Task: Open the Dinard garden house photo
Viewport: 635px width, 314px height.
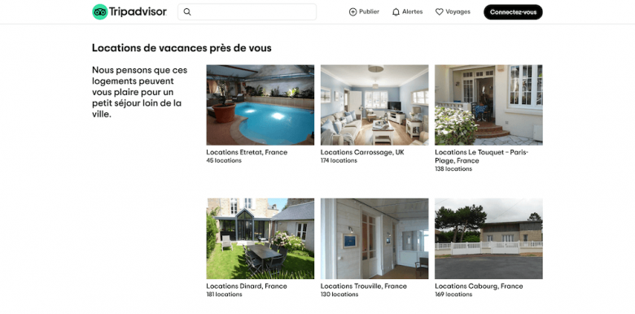Action: 260,238
